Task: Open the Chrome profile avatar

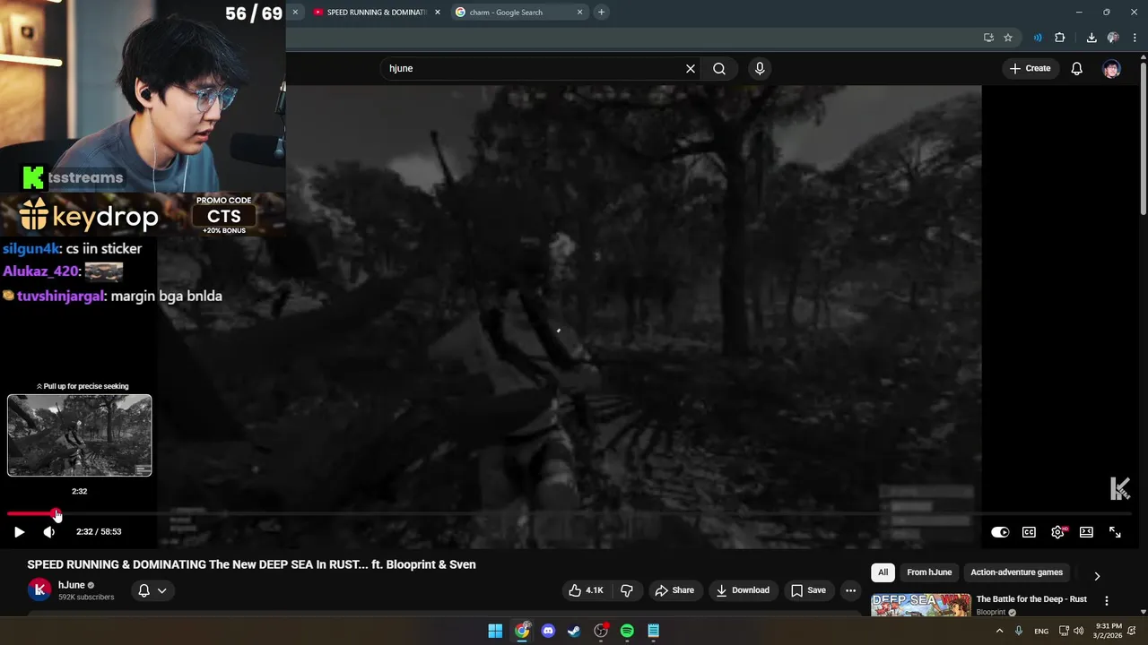Action: click(x=1113, y=38)
